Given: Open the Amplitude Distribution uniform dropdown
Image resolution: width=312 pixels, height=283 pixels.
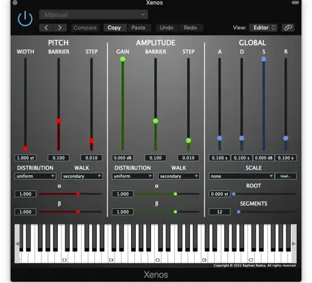Looking at the screenshot, I should (132, 176).
